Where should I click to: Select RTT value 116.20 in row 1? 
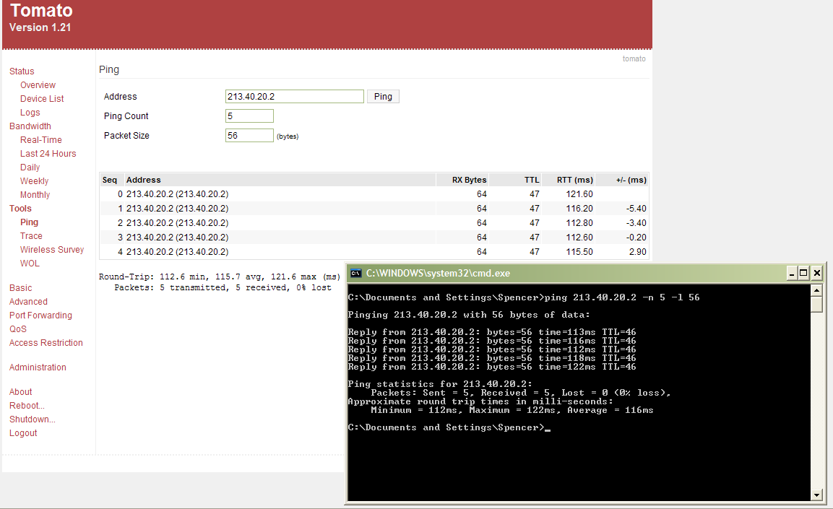coord(579,209)
